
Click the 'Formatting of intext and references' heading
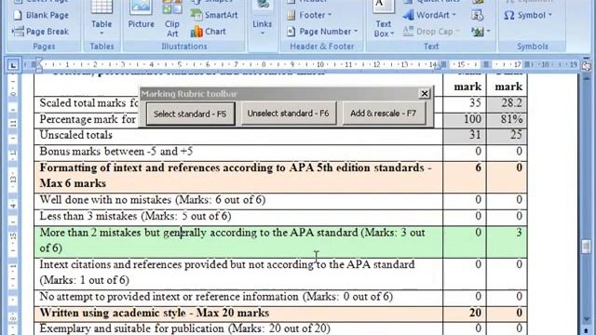click(x=236, y=176)
